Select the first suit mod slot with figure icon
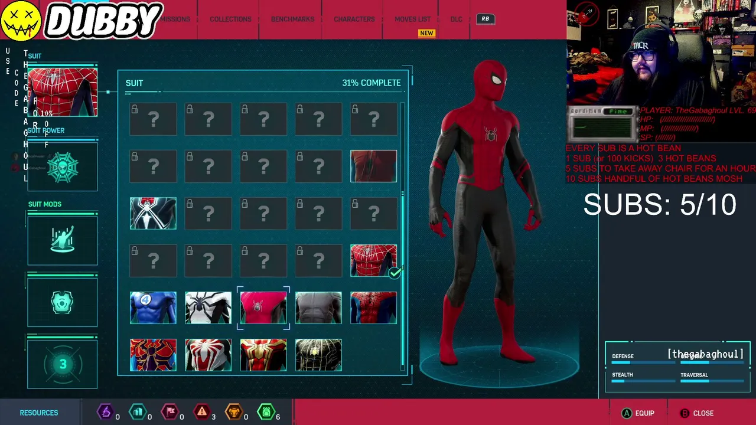 (63, 240)
